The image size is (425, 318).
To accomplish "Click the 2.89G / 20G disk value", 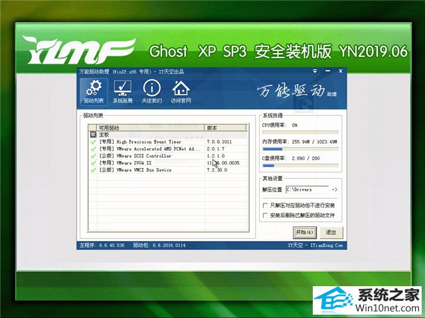I will pos(305,158).
